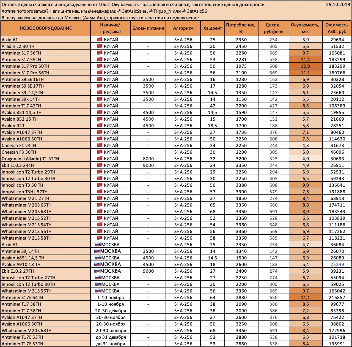Image resolution: width=352 pixels, height=347 pixels.
Task: Select the 'Antminer S17 Pro 50TH' name cell
Action: click(x=46, y=66)
